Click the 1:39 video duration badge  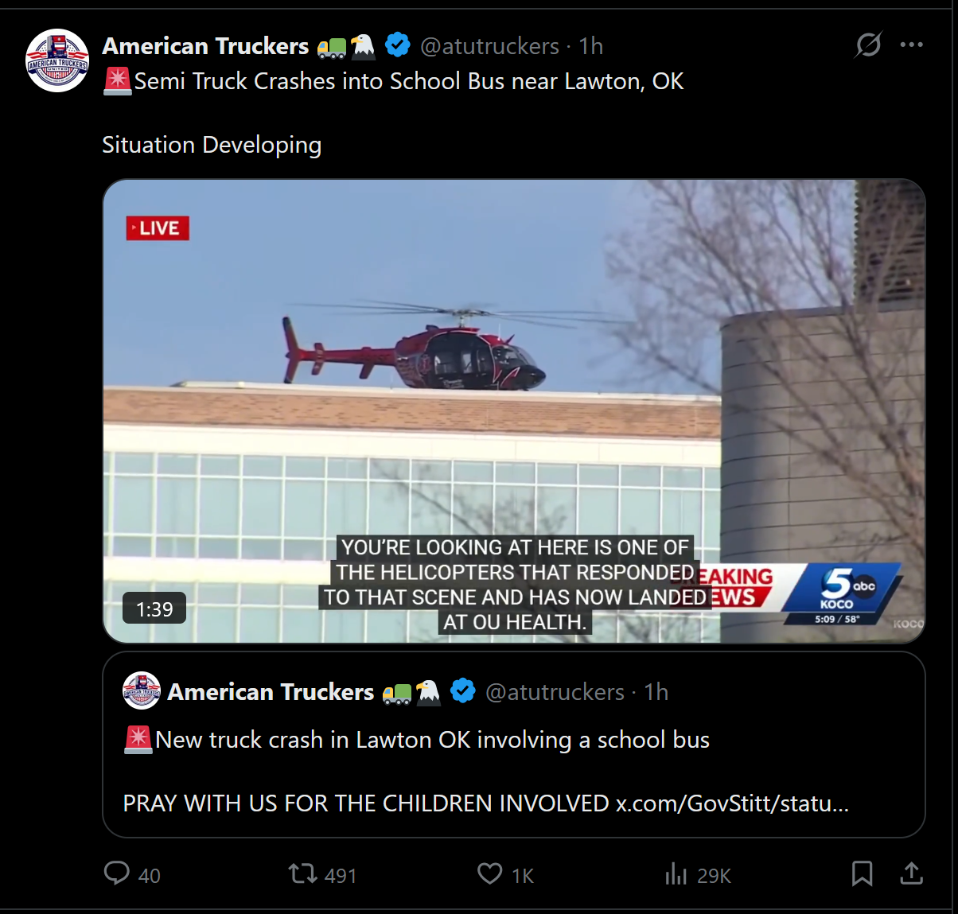pyautogui.click(x=154, y=609)
